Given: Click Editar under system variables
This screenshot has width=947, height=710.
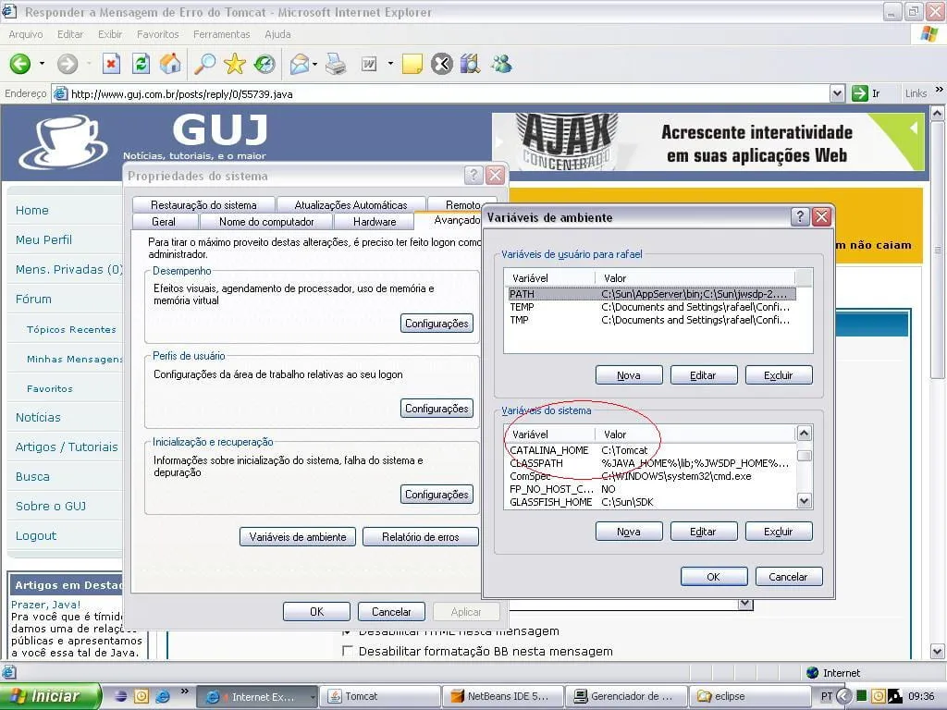Looking at the screenshot, I should tap(704, 532).
